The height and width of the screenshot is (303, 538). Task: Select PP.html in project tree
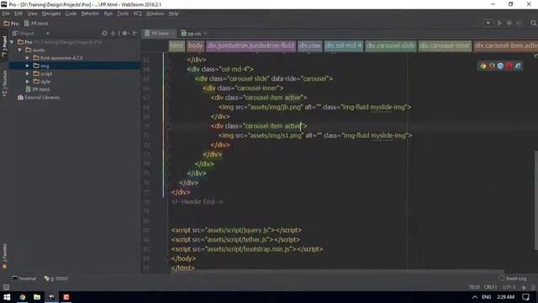click(x=38, y=89)
